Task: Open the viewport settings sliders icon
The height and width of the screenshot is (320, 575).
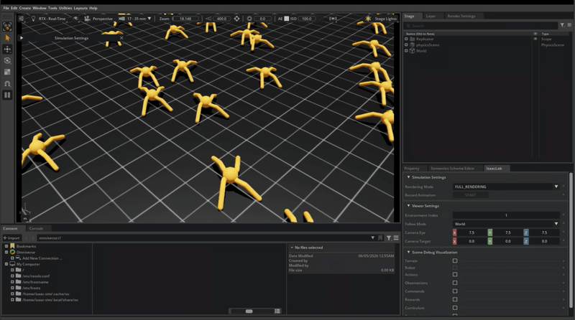Action: point(22,19)
